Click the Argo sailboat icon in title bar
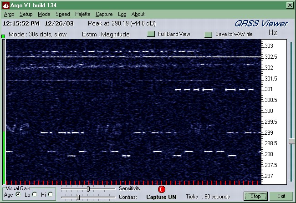296x203 pixels. click(x=5, y=5)
